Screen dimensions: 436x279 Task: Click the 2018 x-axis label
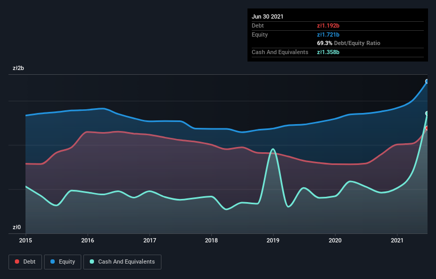coord(211,240)
